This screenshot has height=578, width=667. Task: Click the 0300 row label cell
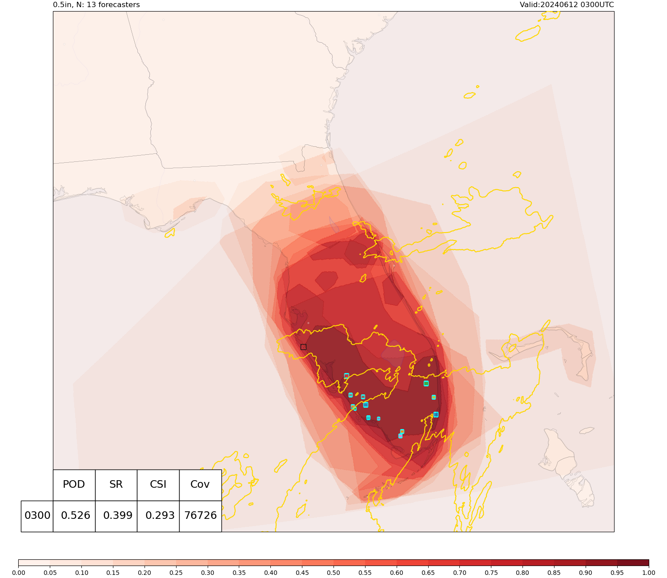(x=37, y=516)
